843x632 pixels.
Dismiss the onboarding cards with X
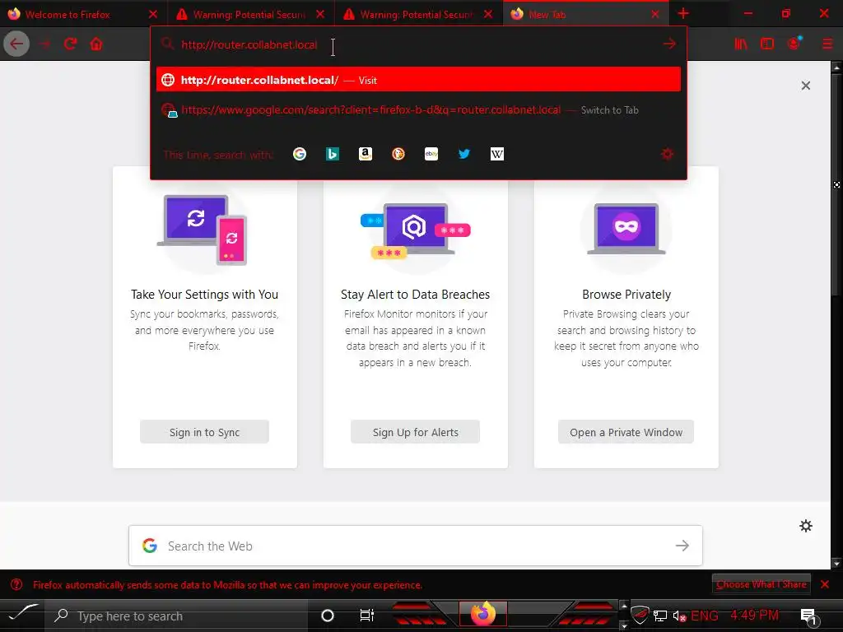click(x=805, y=86)
